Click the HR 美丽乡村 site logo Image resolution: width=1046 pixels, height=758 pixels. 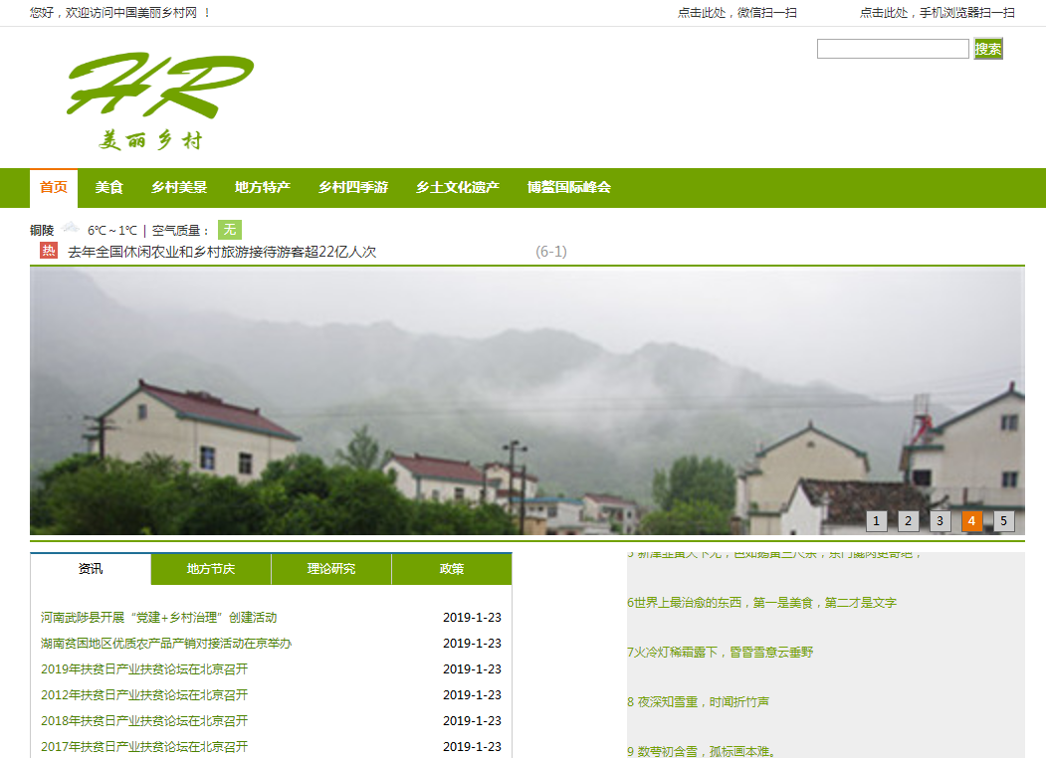pyautogui.click(x=159, y=99)
